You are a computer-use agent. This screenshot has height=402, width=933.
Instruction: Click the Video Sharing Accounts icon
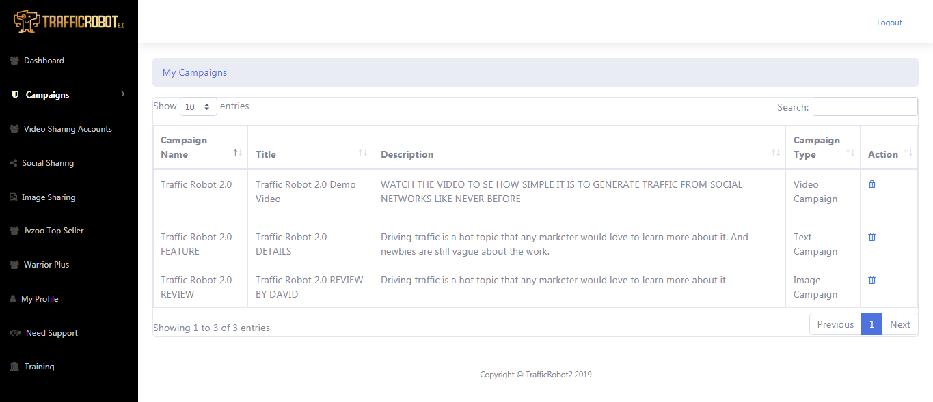pyautogui.click(x=14, y=129)
